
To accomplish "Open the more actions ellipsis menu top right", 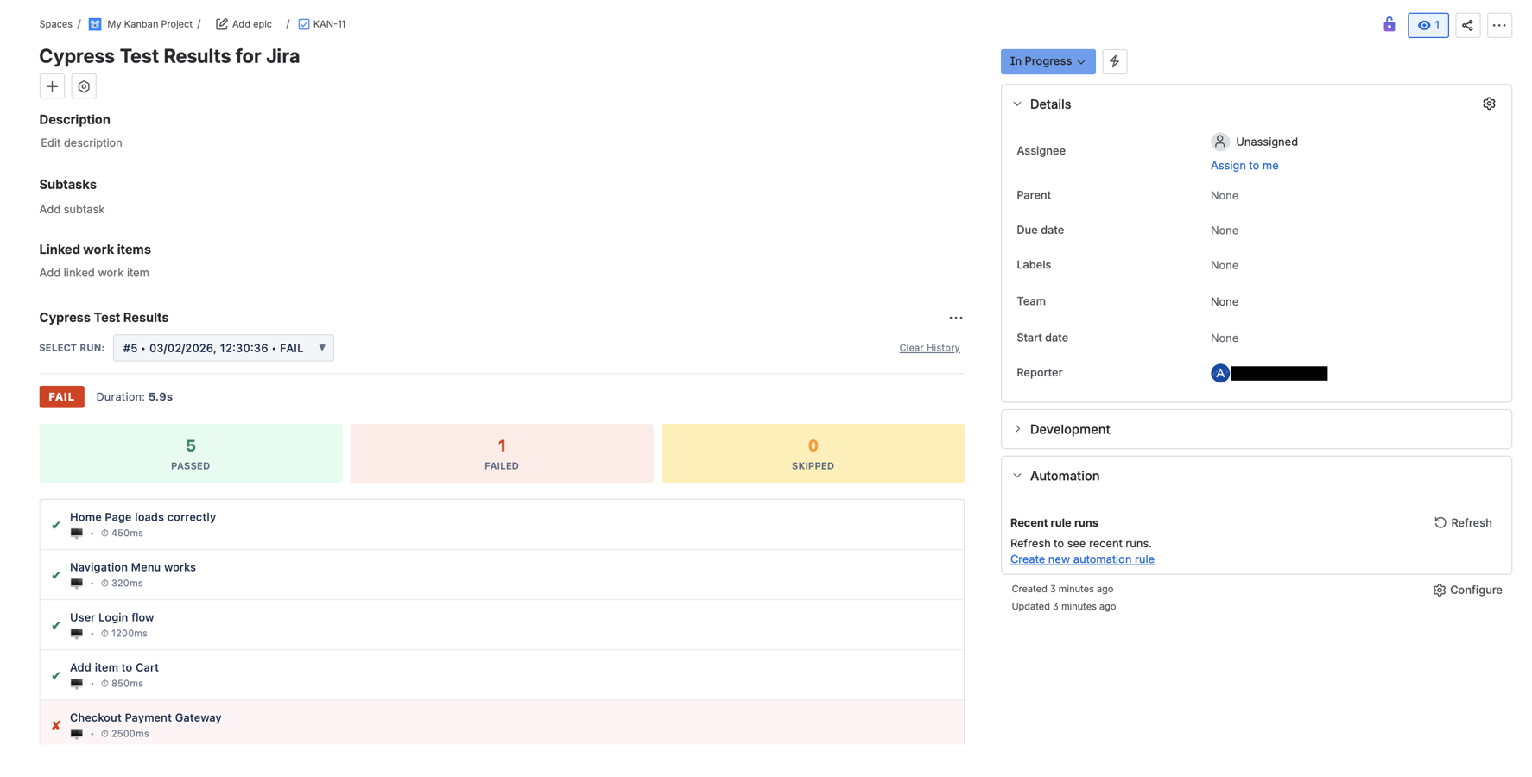I will [x=1500, y=25].
